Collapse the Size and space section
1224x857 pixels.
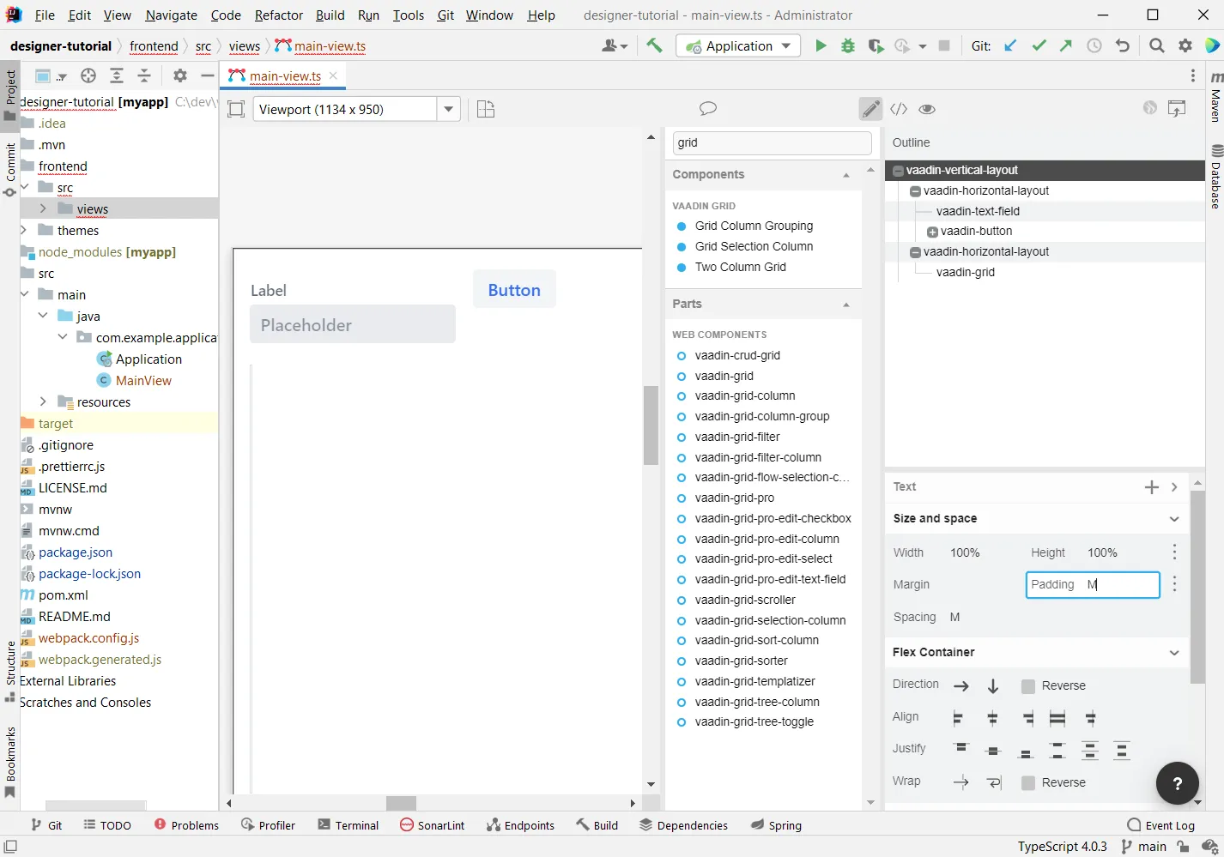point(1173,519)
